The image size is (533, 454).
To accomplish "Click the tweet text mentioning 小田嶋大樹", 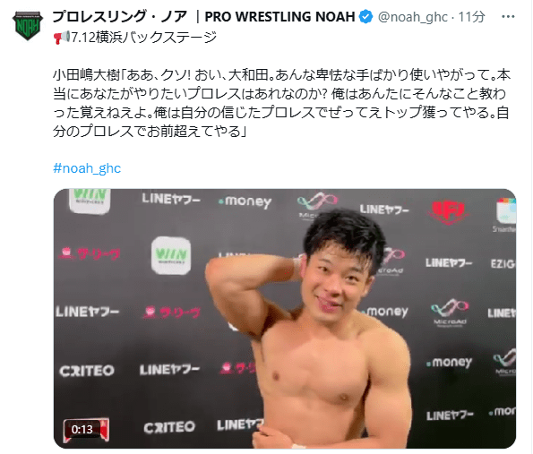I will pyautogui.click(x=281, y=103).
